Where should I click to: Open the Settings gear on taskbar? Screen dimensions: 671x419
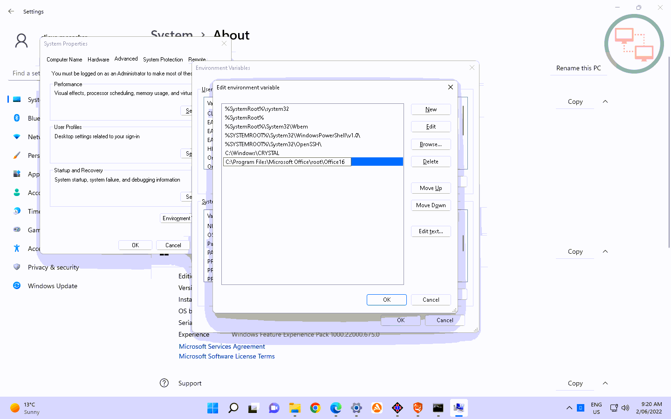(x=356, y=408)
